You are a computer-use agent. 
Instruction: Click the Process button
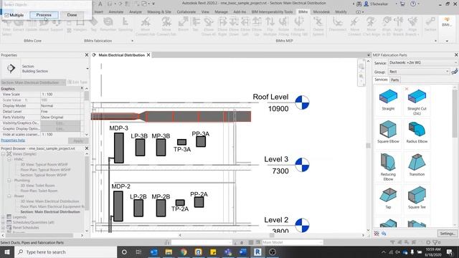[44, 15]
